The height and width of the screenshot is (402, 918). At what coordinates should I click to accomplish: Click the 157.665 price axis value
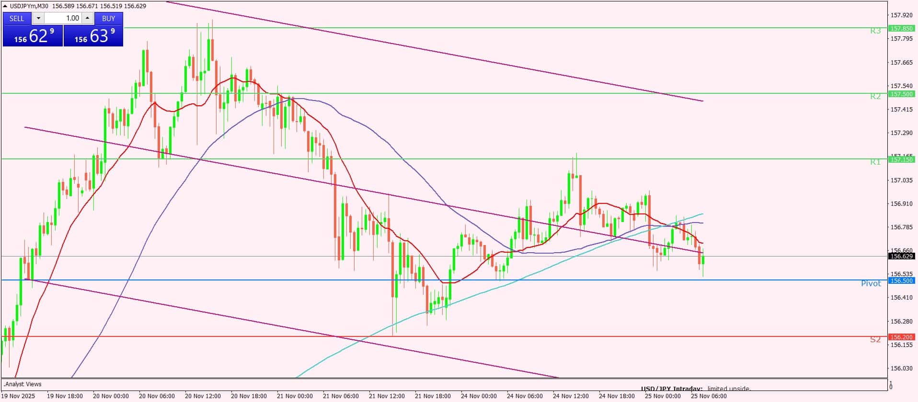point(901,63)
